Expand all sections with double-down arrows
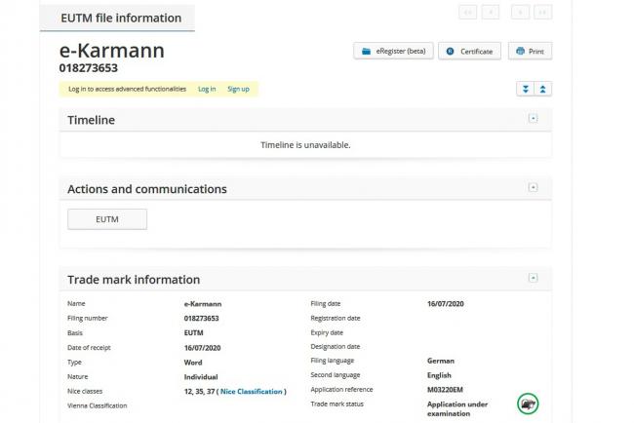Image resolution: width=634 pixels, height=423 pixels. click(x=525, y=89)
